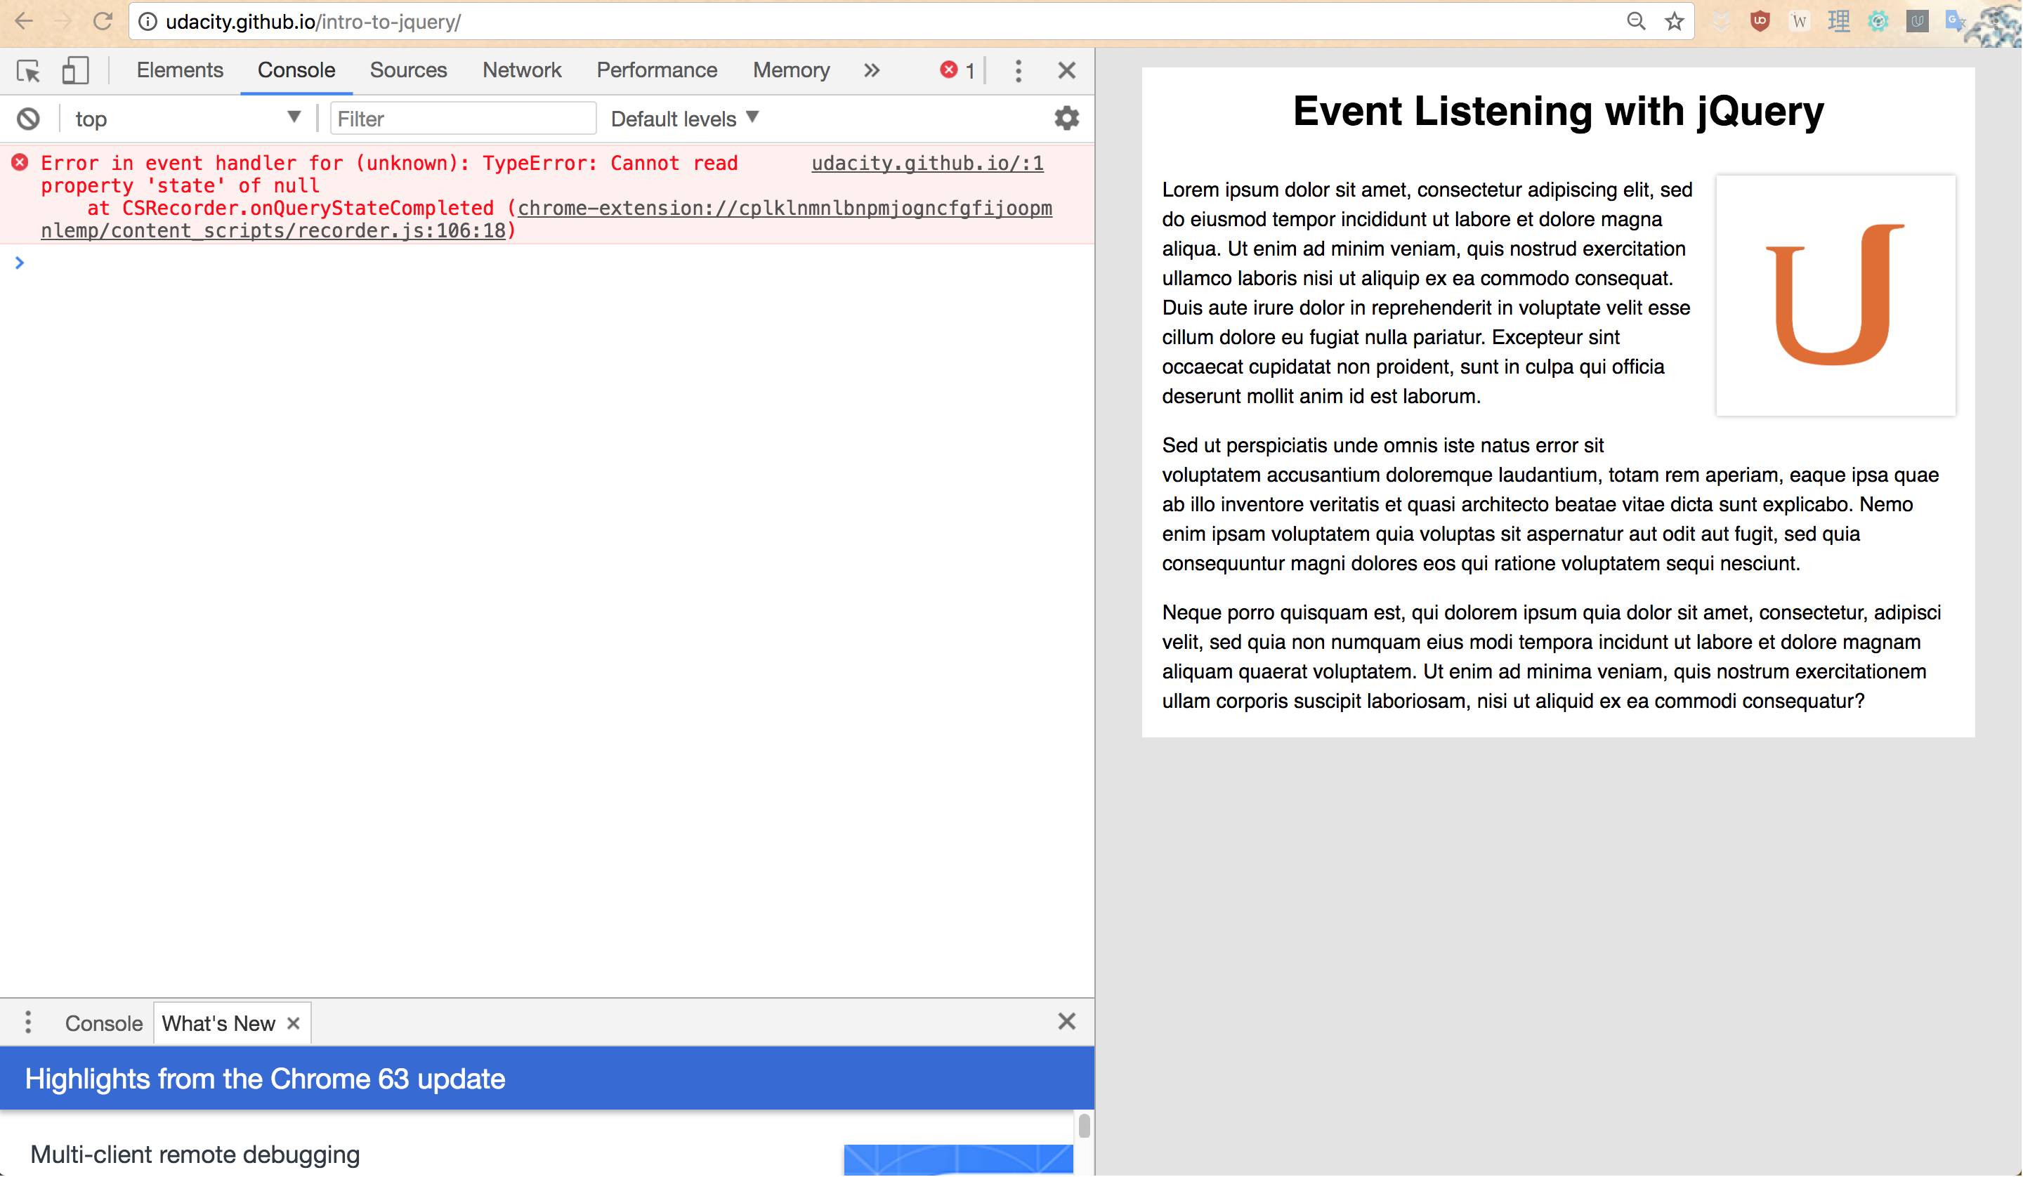Clear console with the ban icon
The image size is (2023, 1177).
coord(28,119)
